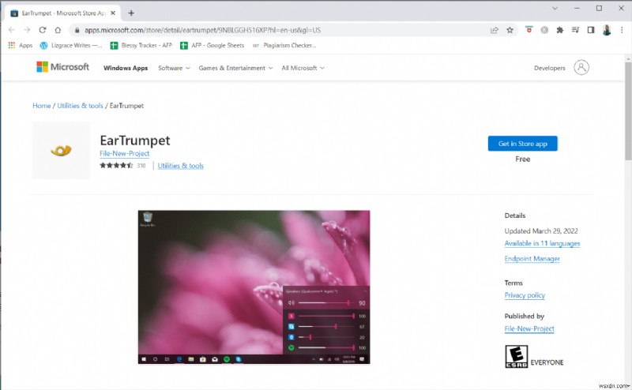Click the 310 ratings count

pos(141,166)
